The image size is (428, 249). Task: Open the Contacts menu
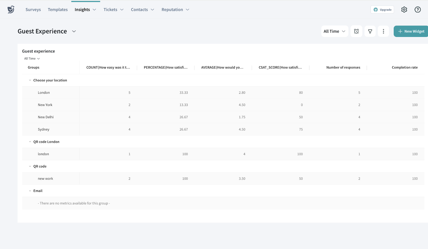pyautogui.click(x=142, y=10)
